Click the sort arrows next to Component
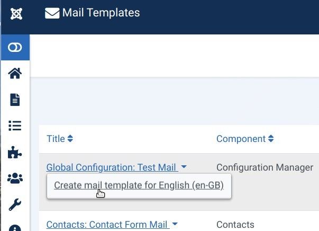Viewport: 319px width, 231px height. coord(271,139)
